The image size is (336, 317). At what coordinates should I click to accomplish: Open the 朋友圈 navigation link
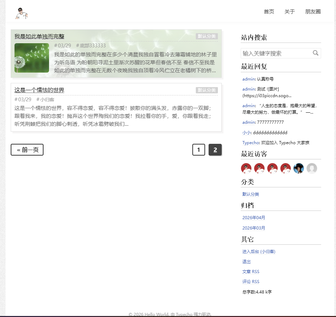[x=313, y=12]
